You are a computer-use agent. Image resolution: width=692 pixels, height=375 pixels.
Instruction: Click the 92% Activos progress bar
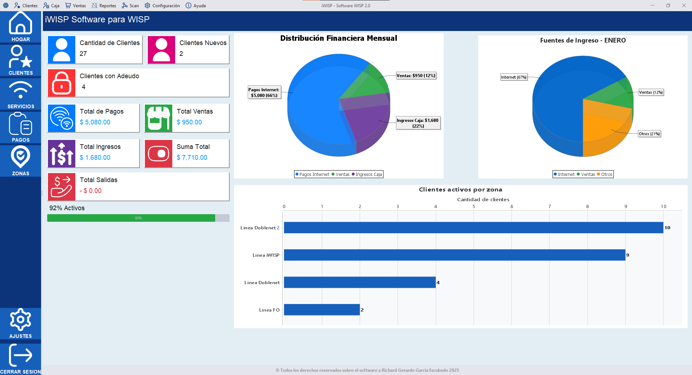[138, 218]
